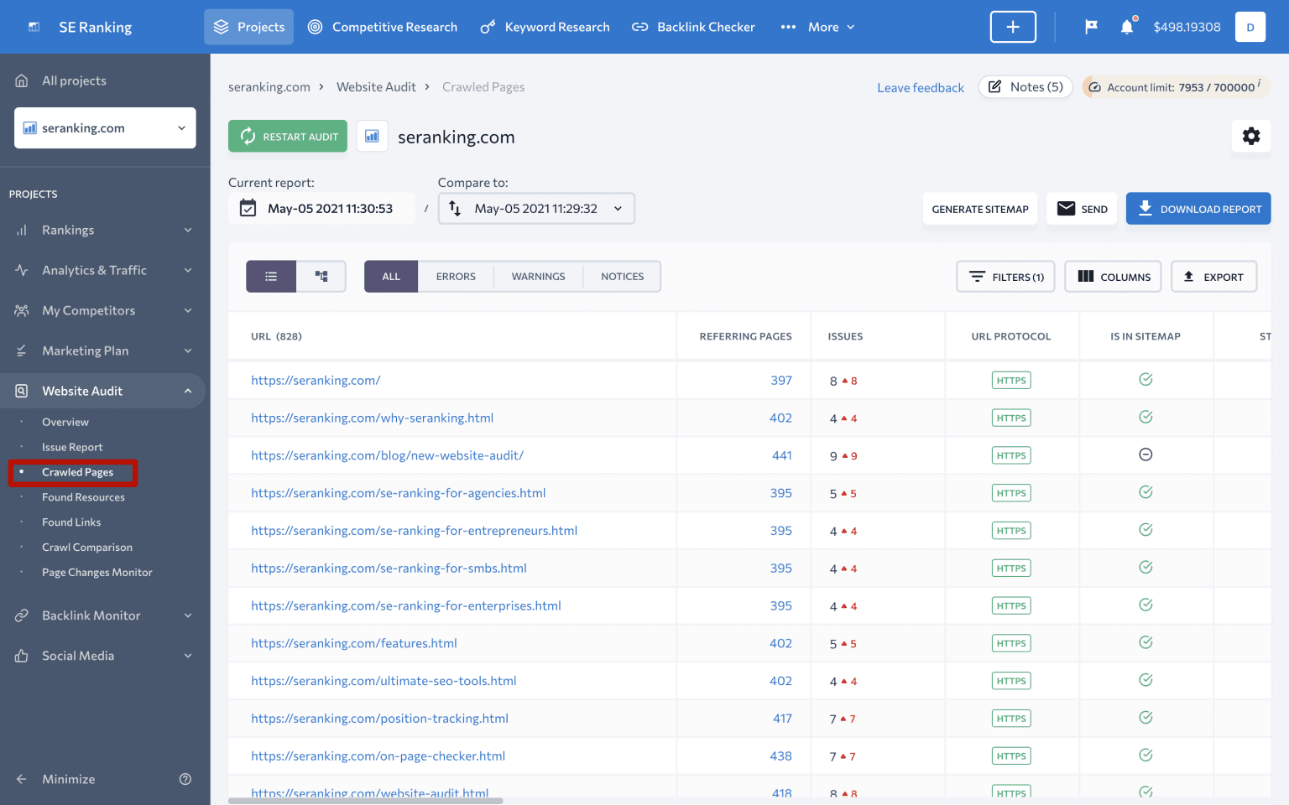1289x805 pixels.
Task: Switch to tree view icon next to list view
Action: 321,276
